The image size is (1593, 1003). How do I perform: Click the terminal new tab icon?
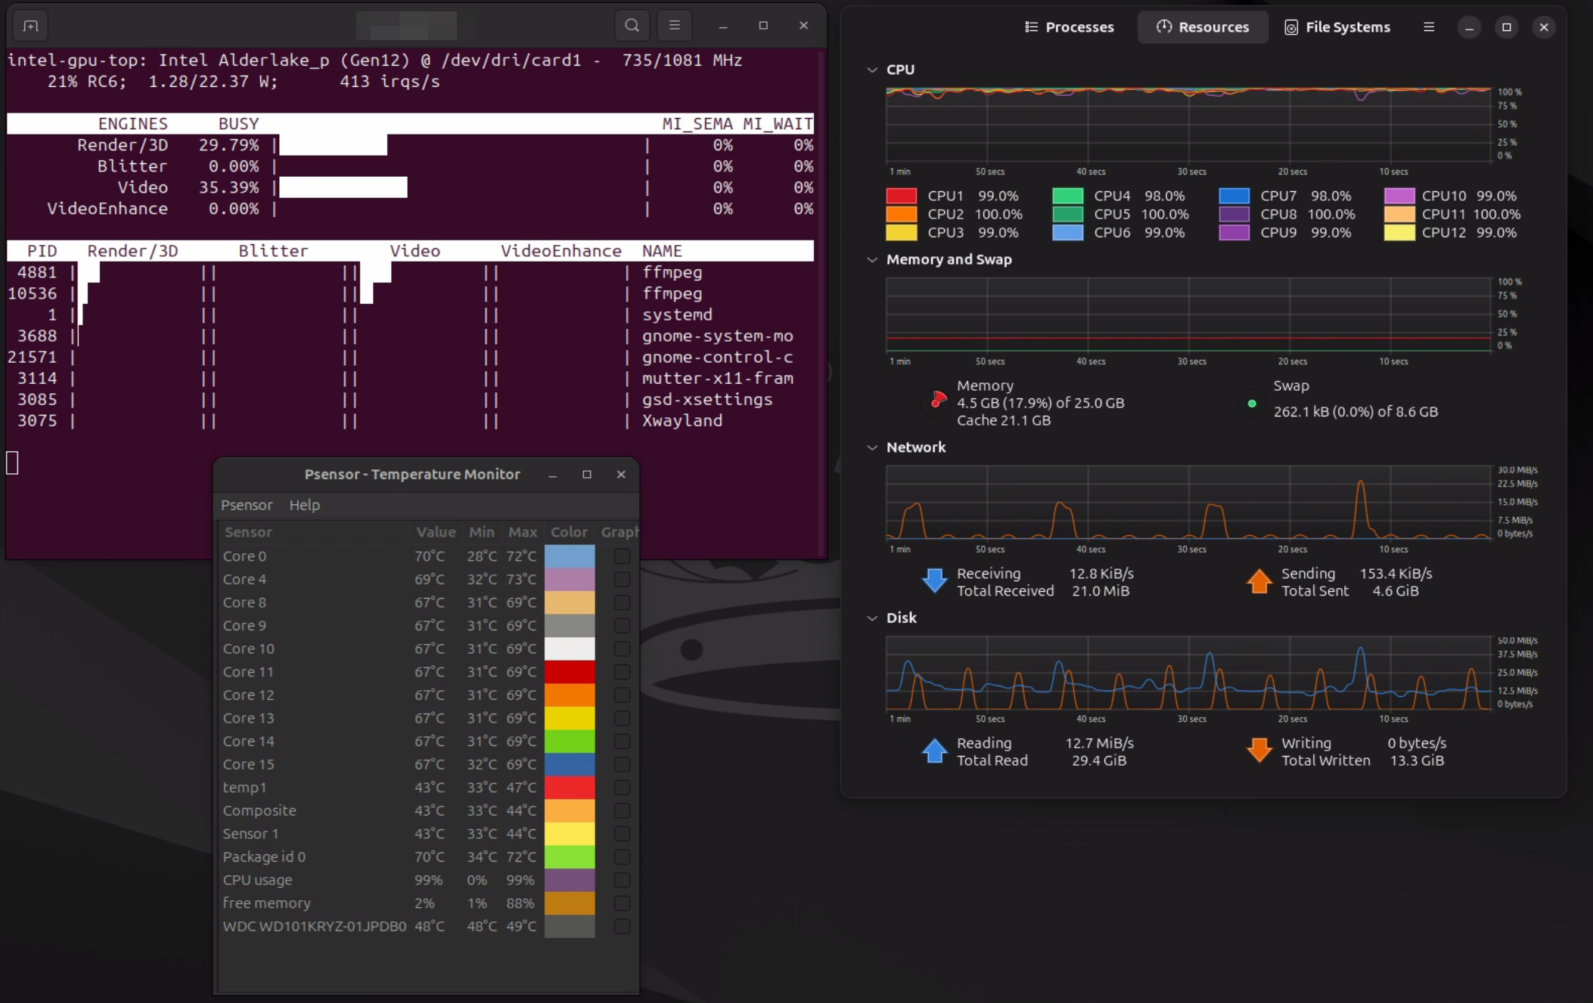[30, 26]
